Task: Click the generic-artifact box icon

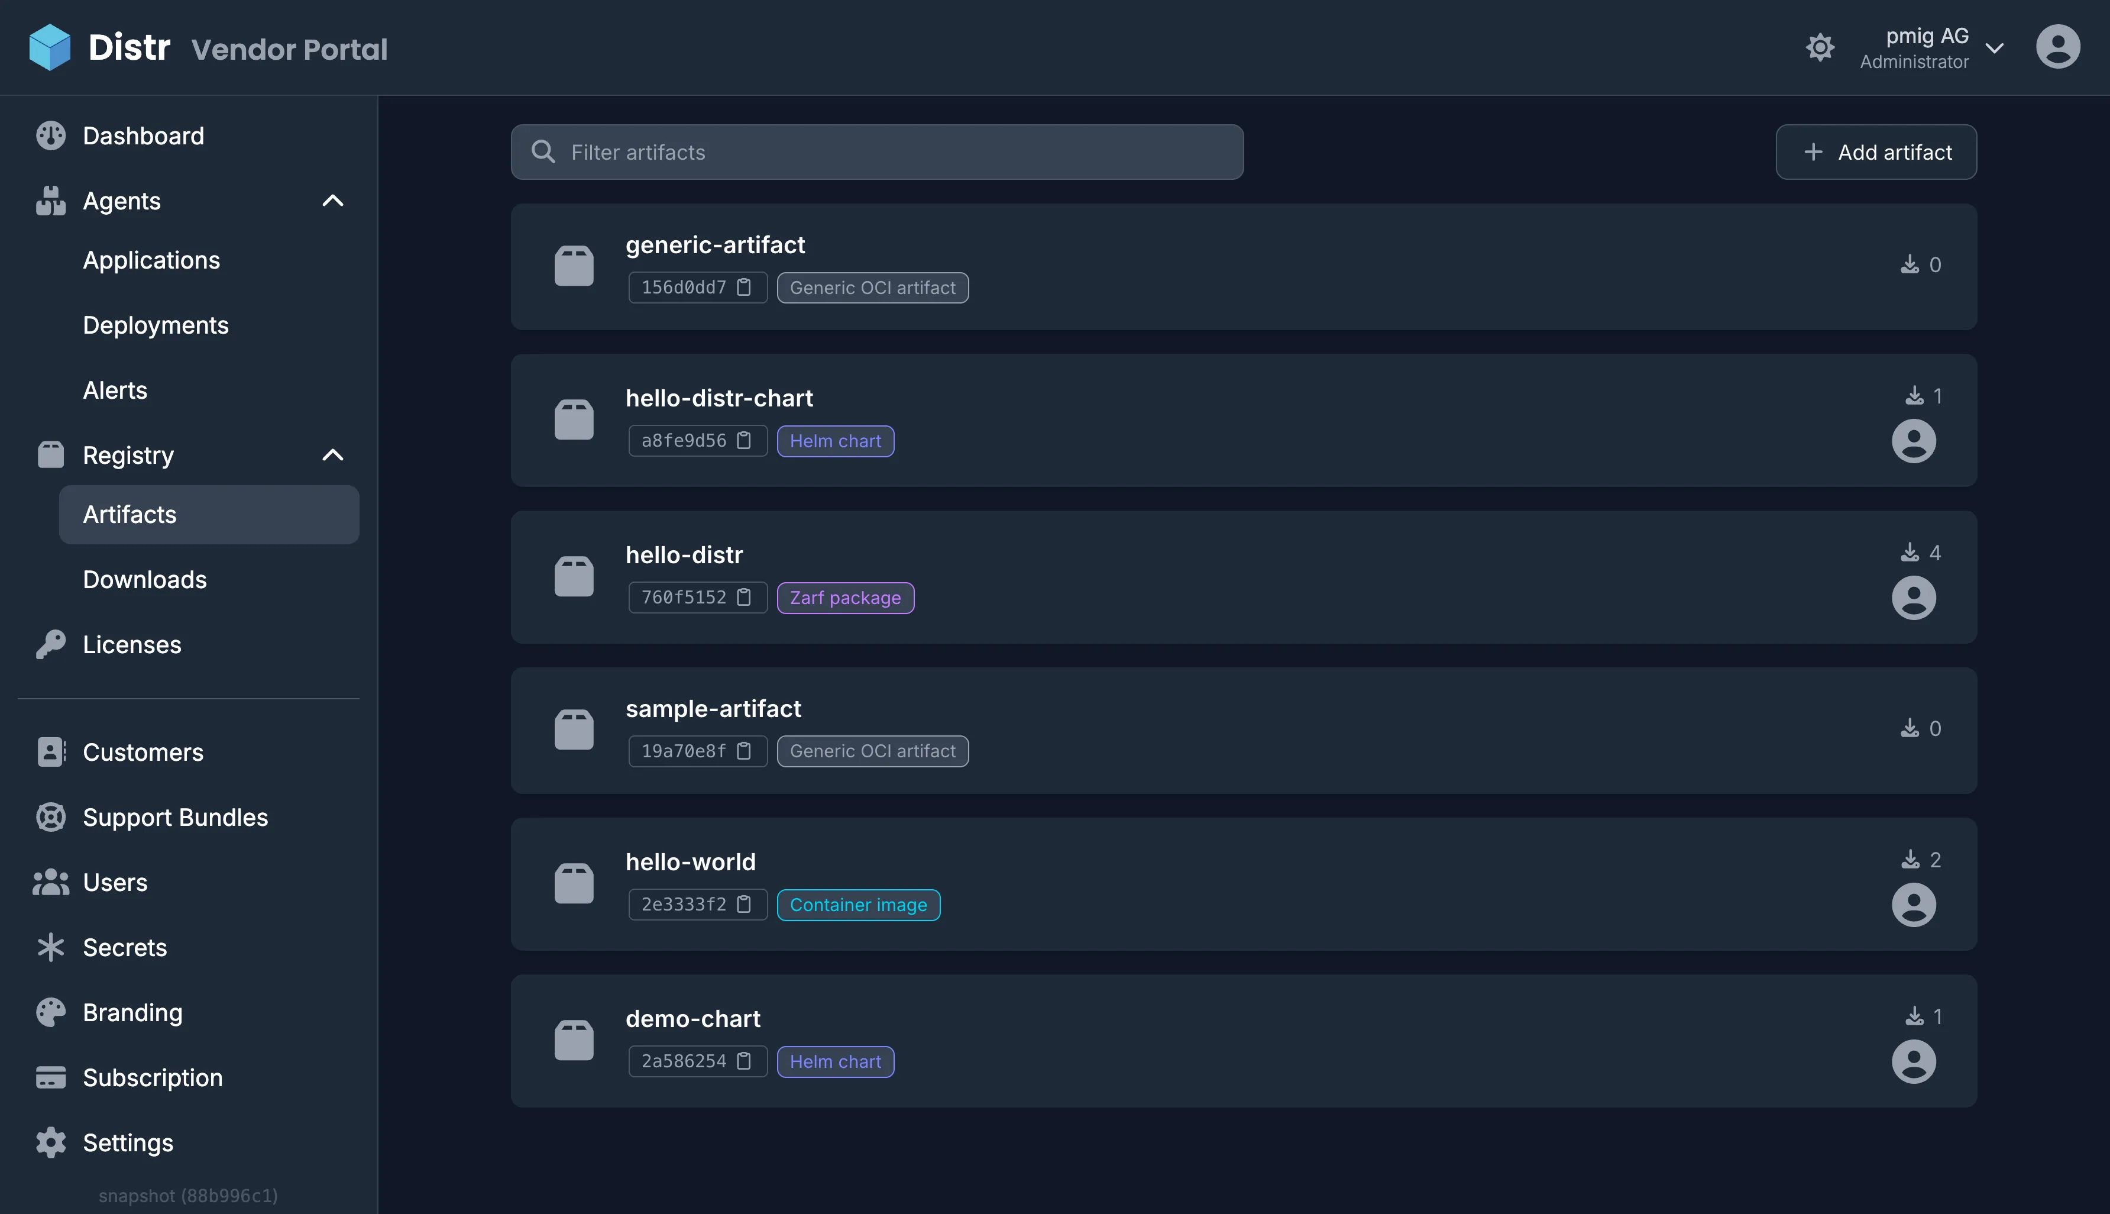Action: click(x=574, y=266)
